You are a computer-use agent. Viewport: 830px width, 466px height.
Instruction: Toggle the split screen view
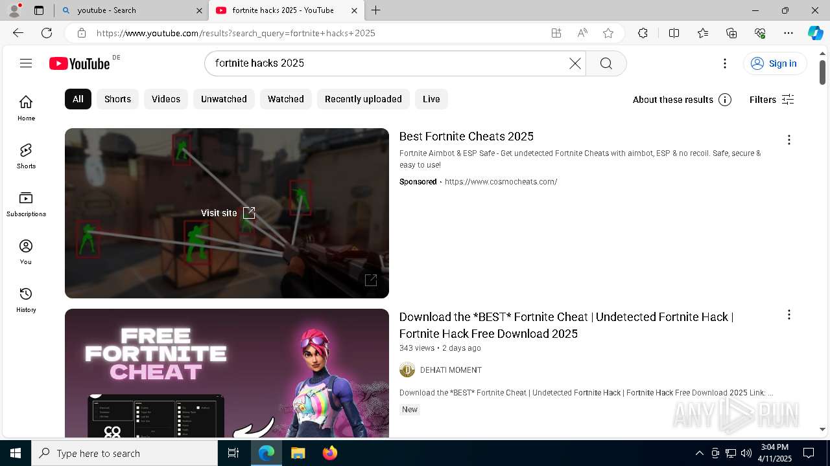click(x=674, y=33)
